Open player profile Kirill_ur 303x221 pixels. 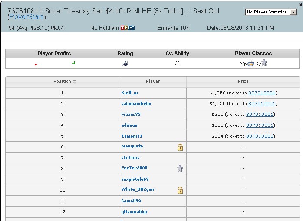point(130,93)
